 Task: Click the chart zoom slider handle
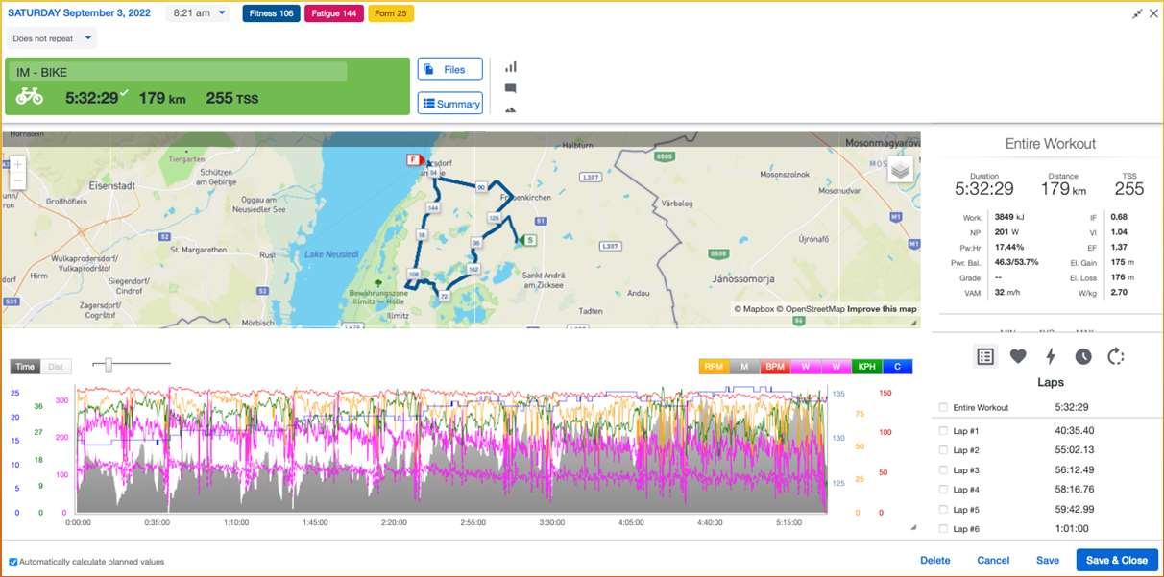pos(109,364)
